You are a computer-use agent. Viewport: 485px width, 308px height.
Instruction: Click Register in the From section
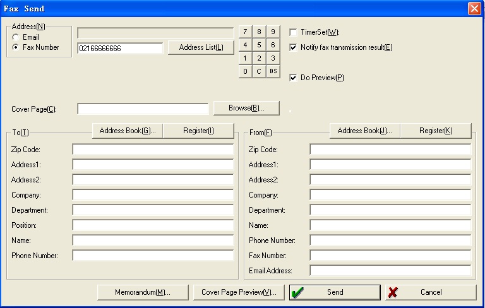(x=436, y=131)
